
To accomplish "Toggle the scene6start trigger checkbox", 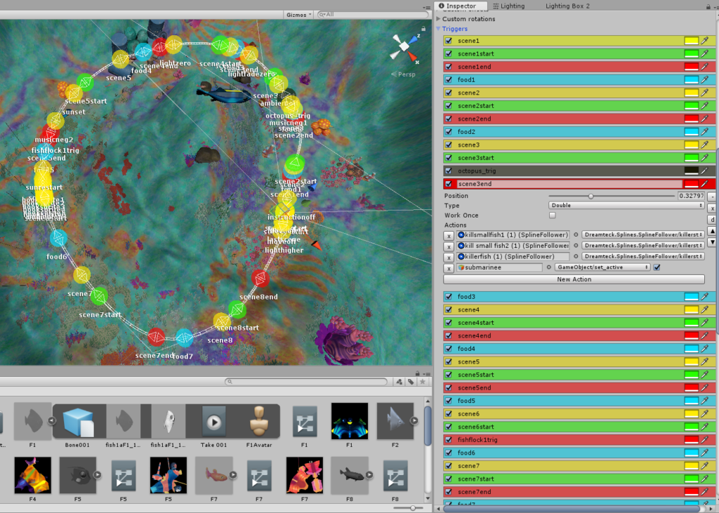I will pos(449,427).
